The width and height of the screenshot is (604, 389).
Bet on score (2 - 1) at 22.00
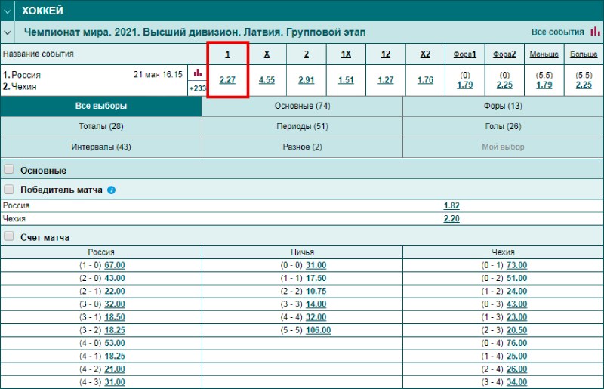click(115, 291)
